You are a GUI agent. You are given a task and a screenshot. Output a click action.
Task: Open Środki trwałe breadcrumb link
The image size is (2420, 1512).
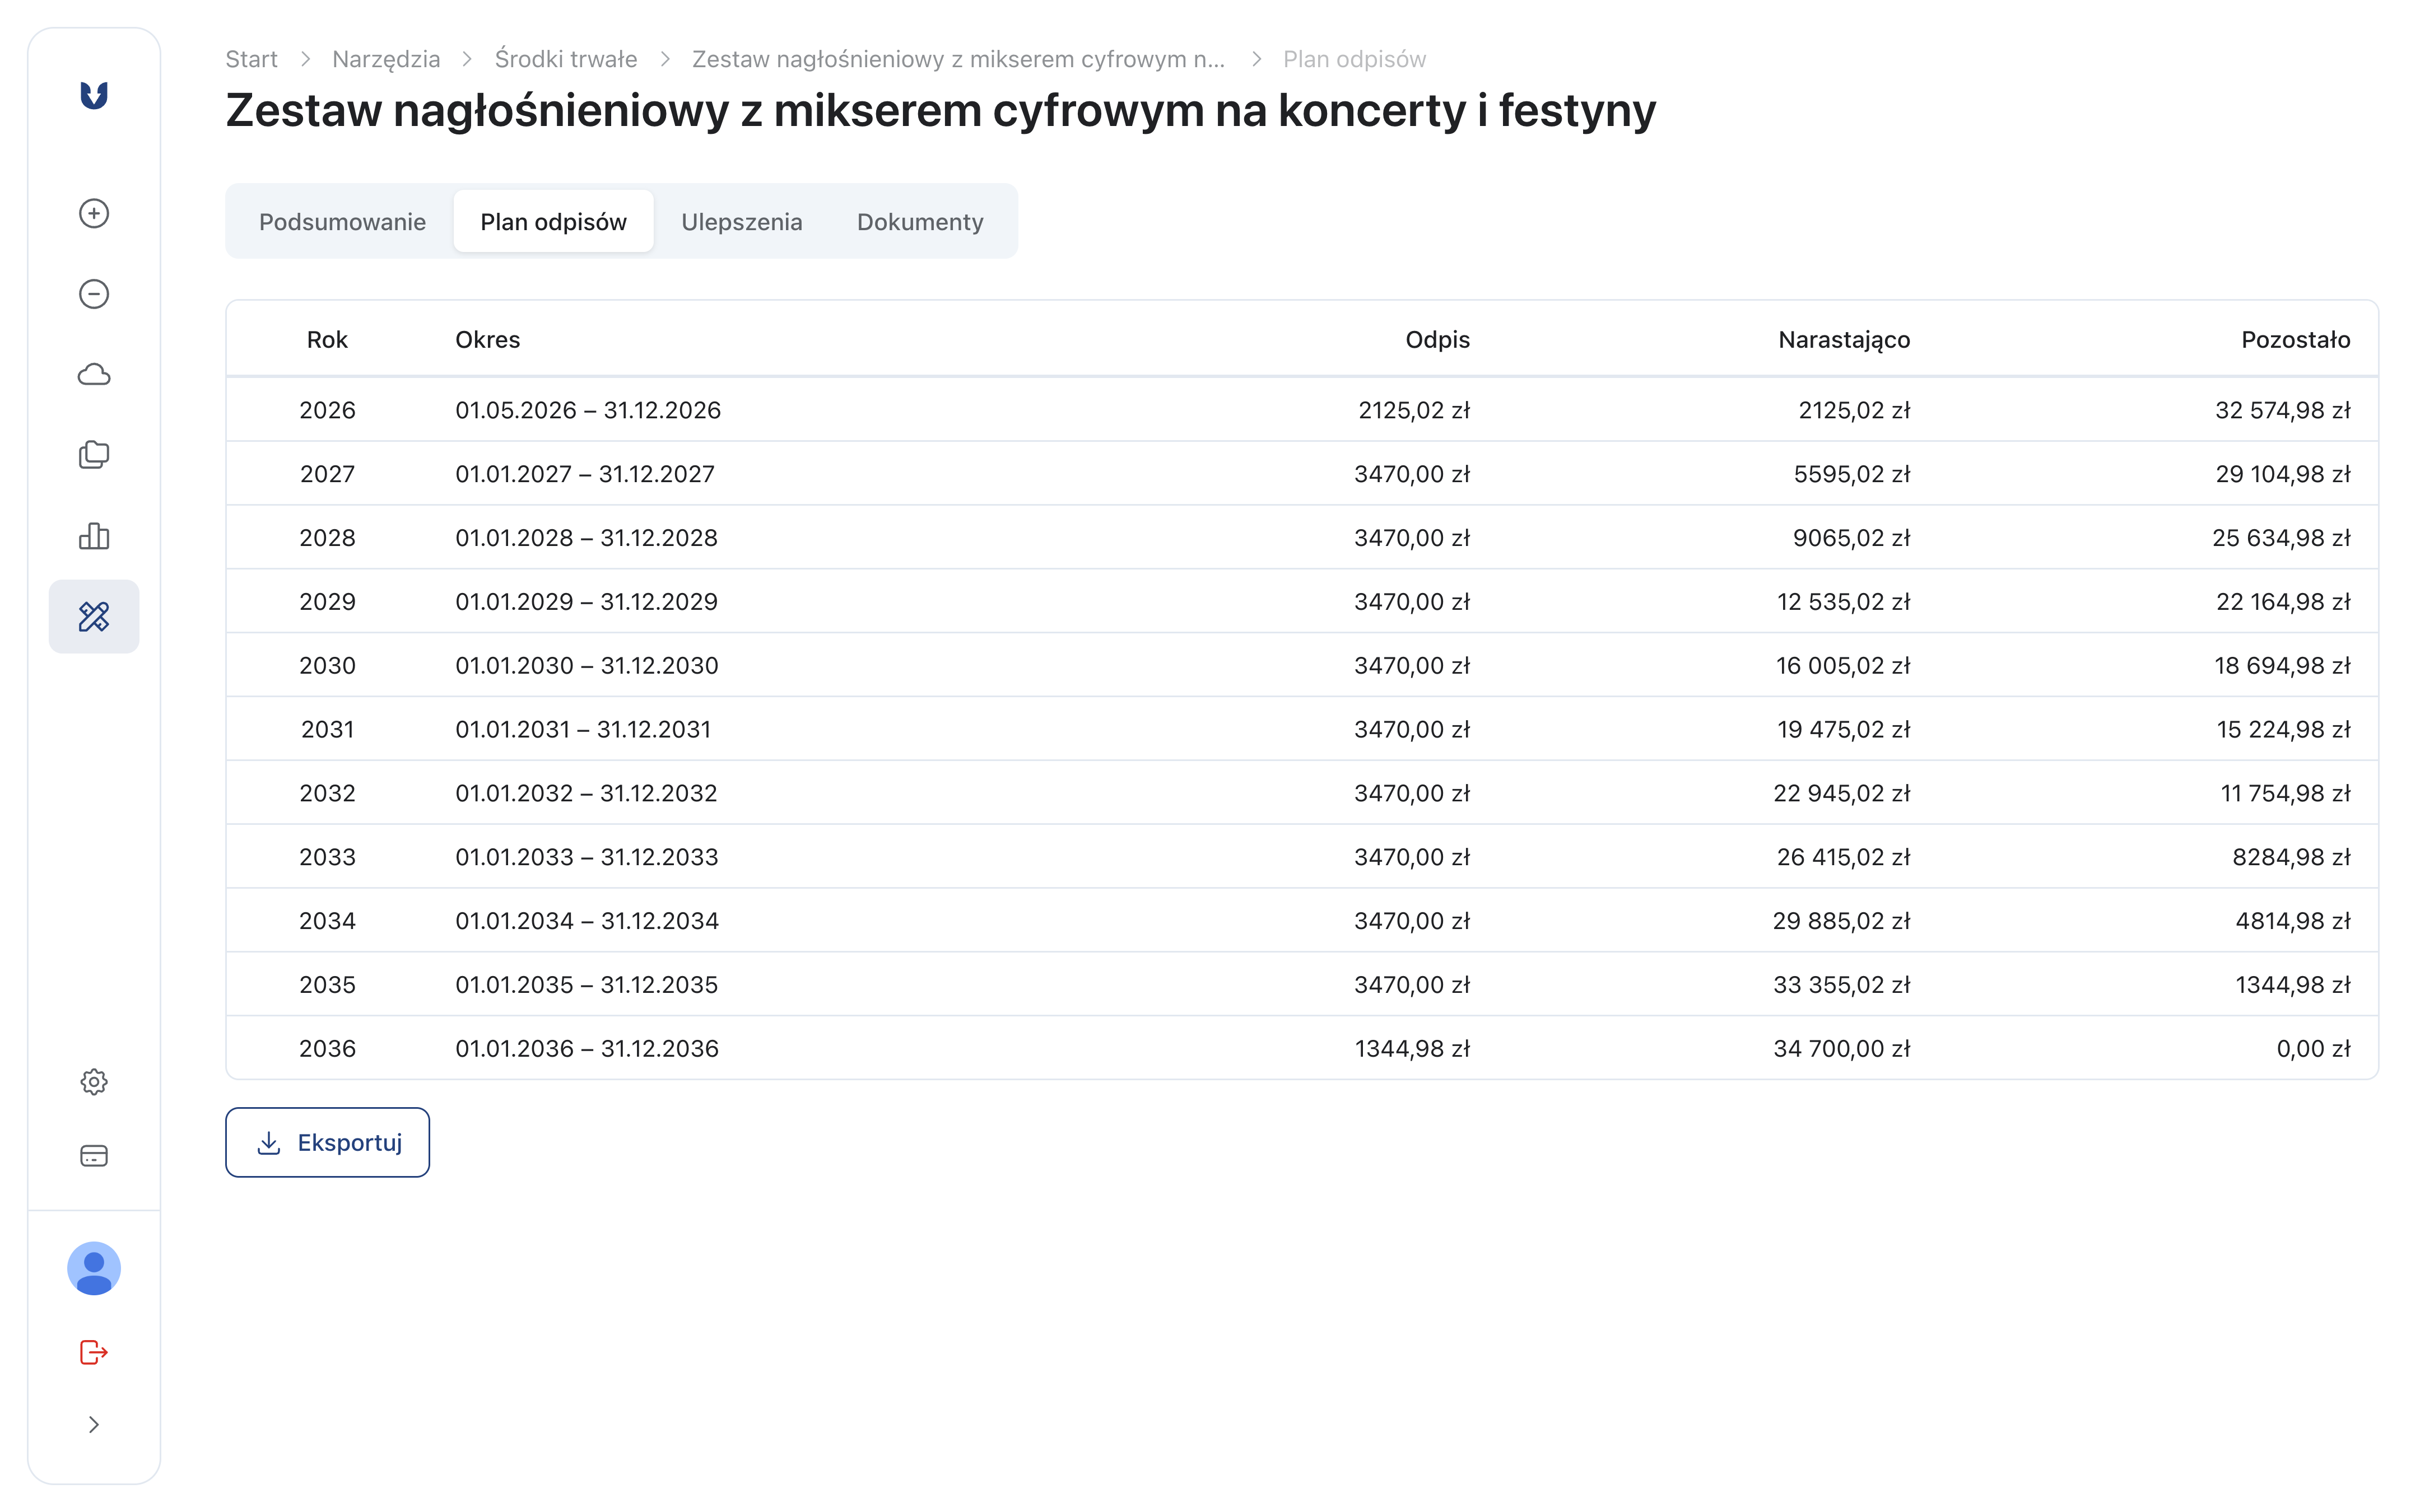point(566,59)
